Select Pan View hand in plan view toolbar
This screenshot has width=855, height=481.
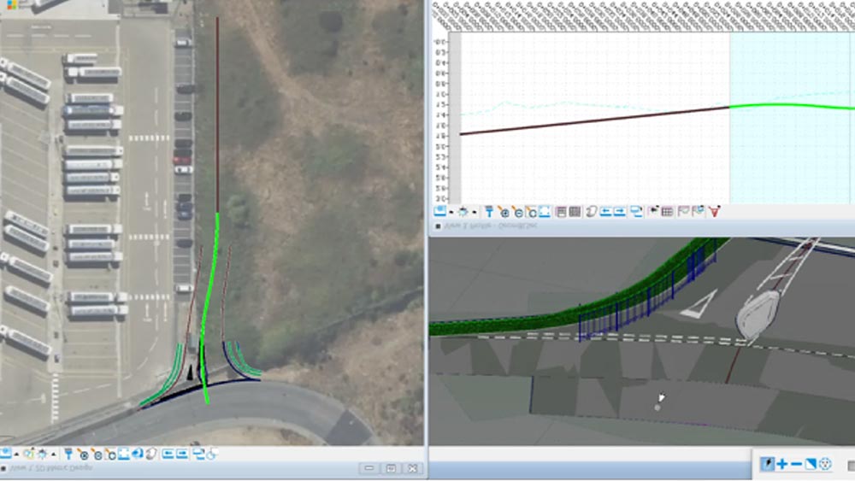click(151, 453)
